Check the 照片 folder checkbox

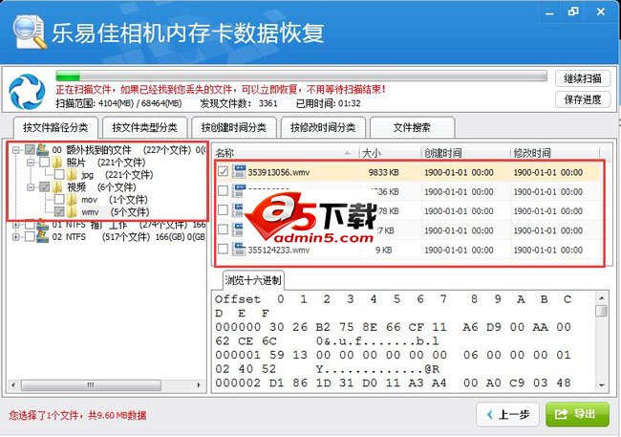point(44,162)
